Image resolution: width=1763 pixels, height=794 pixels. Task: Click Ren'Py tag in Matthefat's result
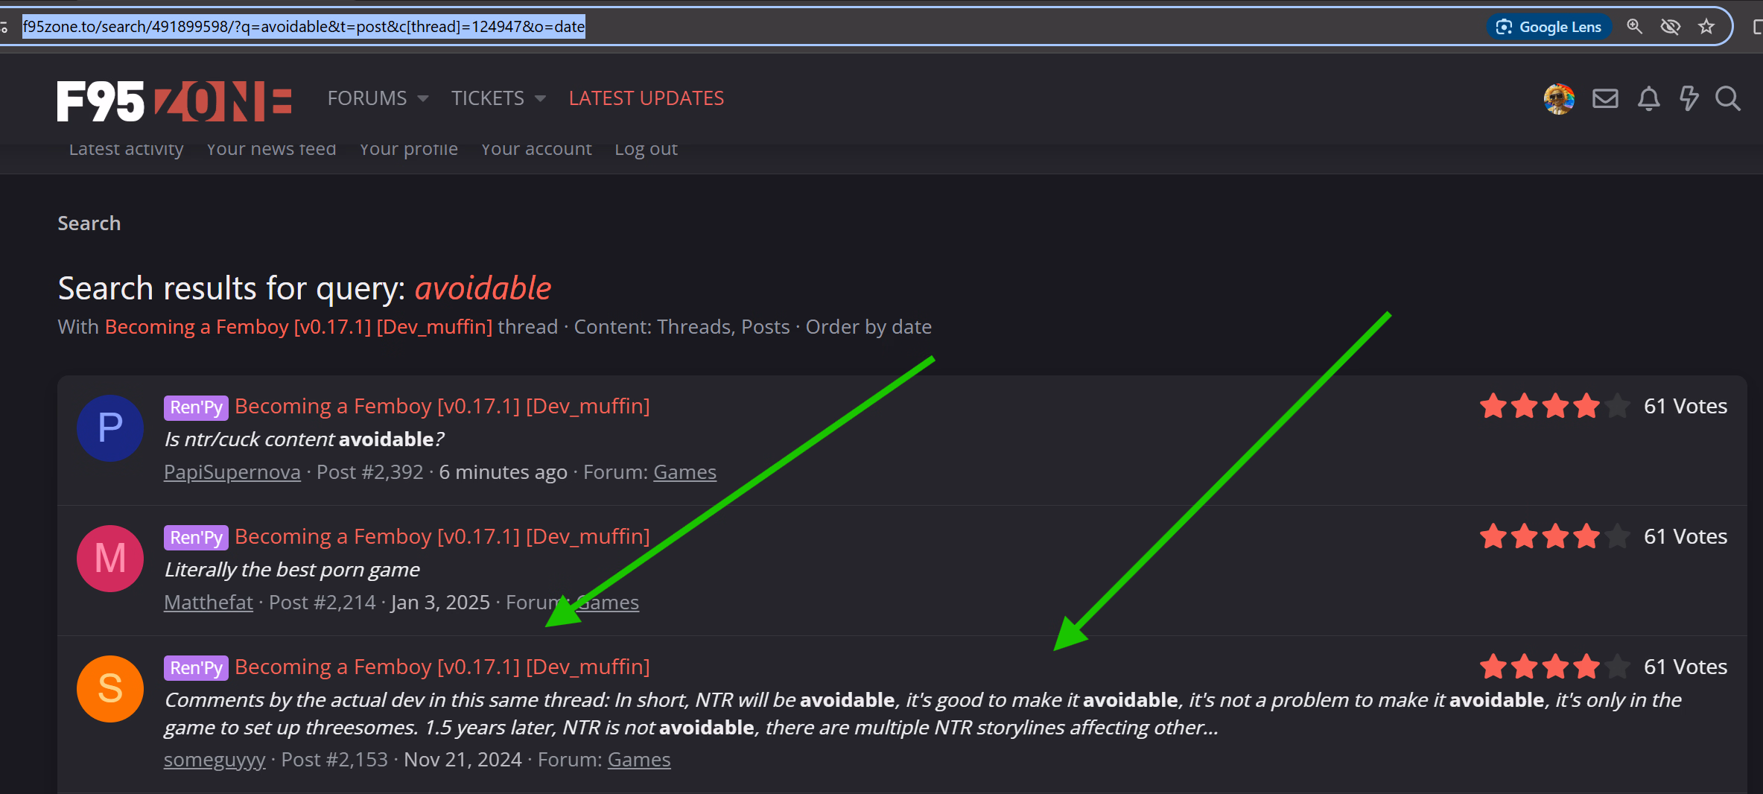[196, 538]
